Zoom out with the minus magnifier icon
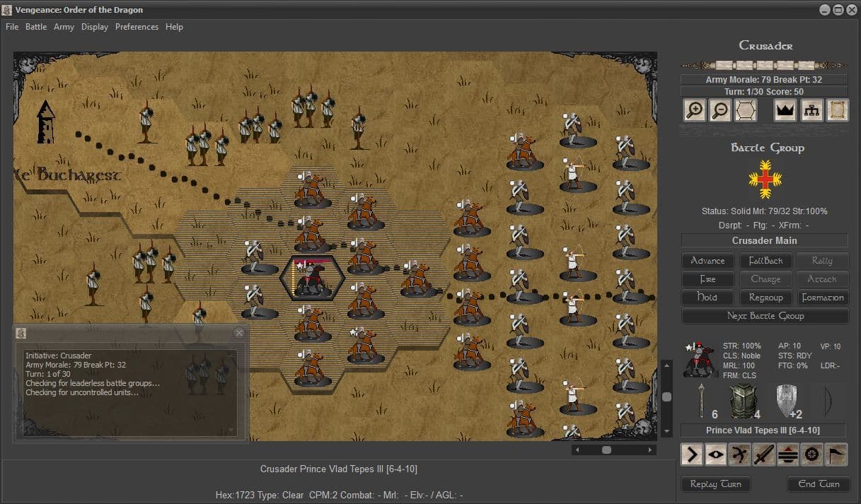The height and width of the screenshot is (504, 861). (x=720, y=111)
